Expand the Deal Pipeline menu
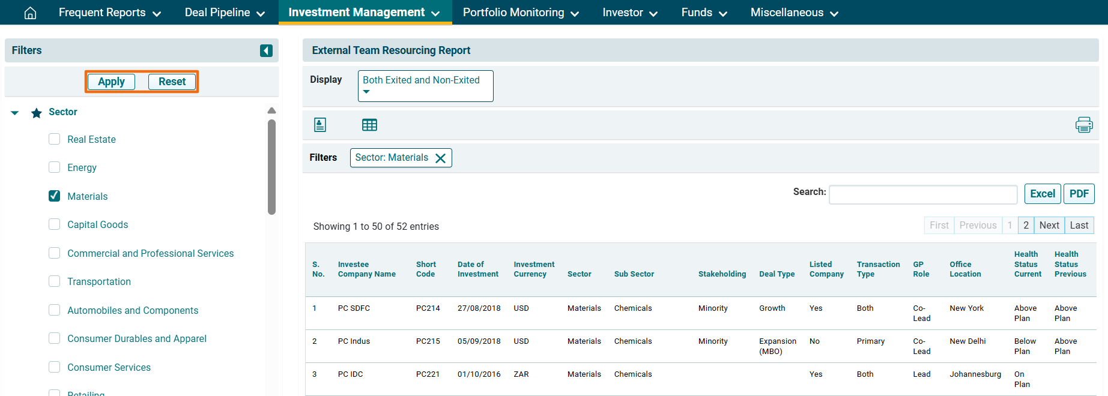The image size is (1108, 396). tap(225, 13)
